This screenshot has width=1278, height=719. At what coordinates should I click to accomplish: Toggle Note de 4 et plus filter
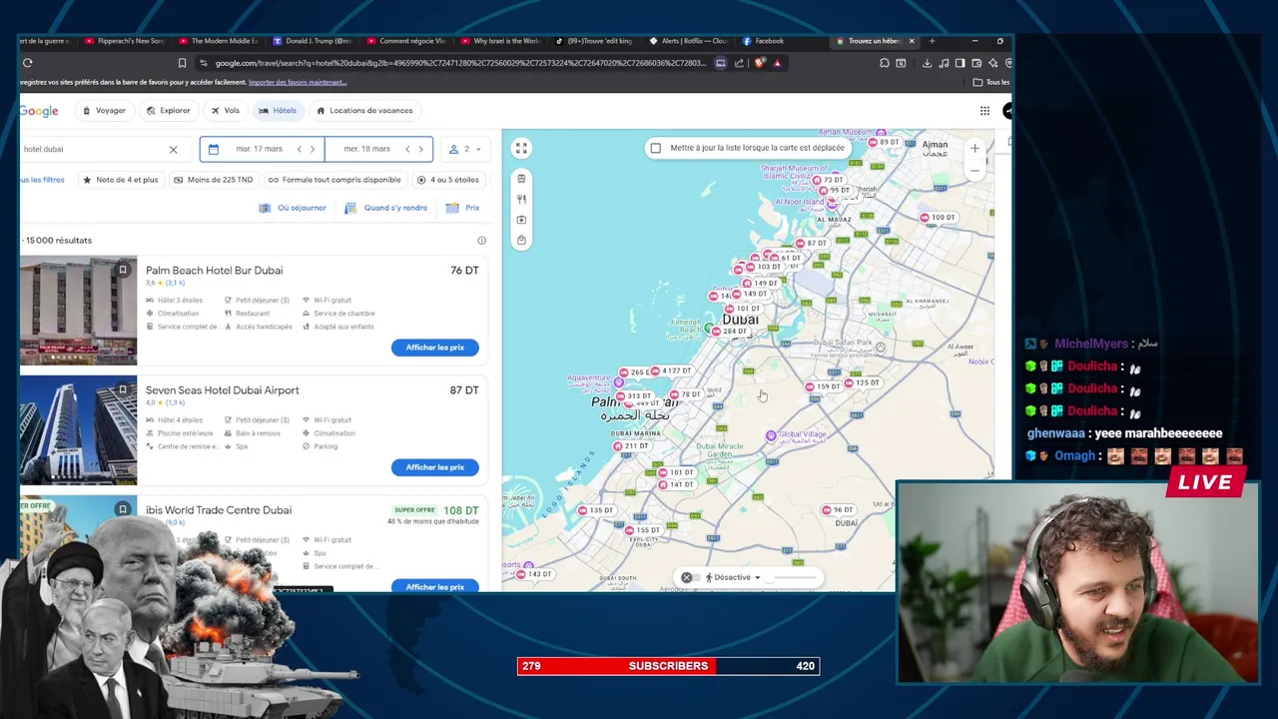point(121,180)
